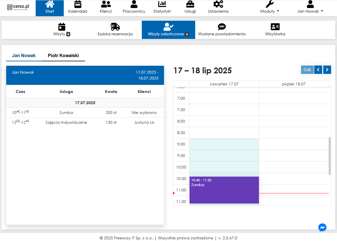Click the calendar vertical scrollbar
Screen dimensions: 337x241
click(330, 155)
